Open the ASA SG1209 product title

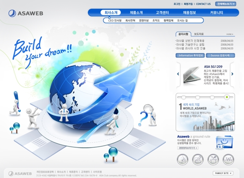213,67
